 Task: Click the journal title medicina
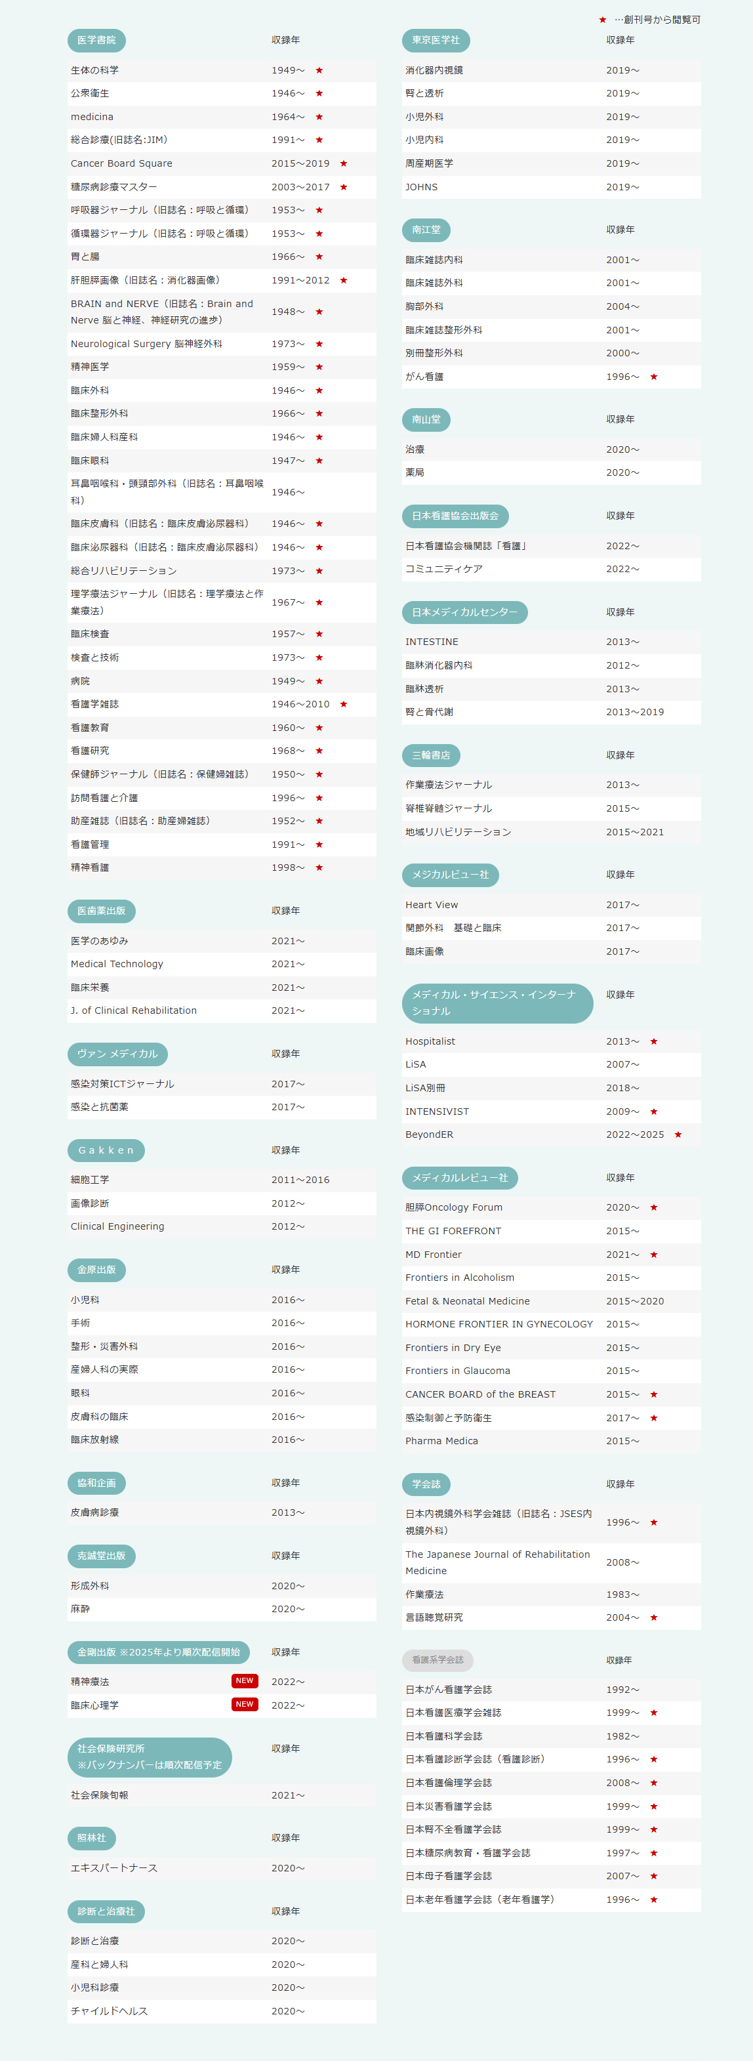(x=91, y=117)
